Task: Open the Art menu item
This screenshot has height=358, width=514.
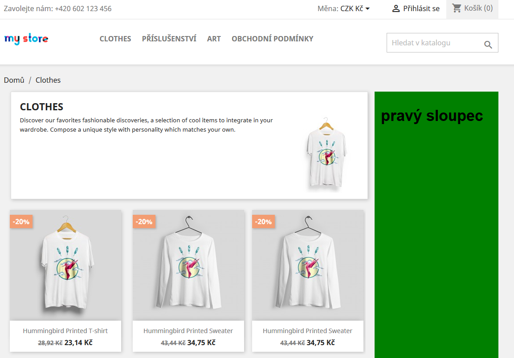Action: coord(214,39)
